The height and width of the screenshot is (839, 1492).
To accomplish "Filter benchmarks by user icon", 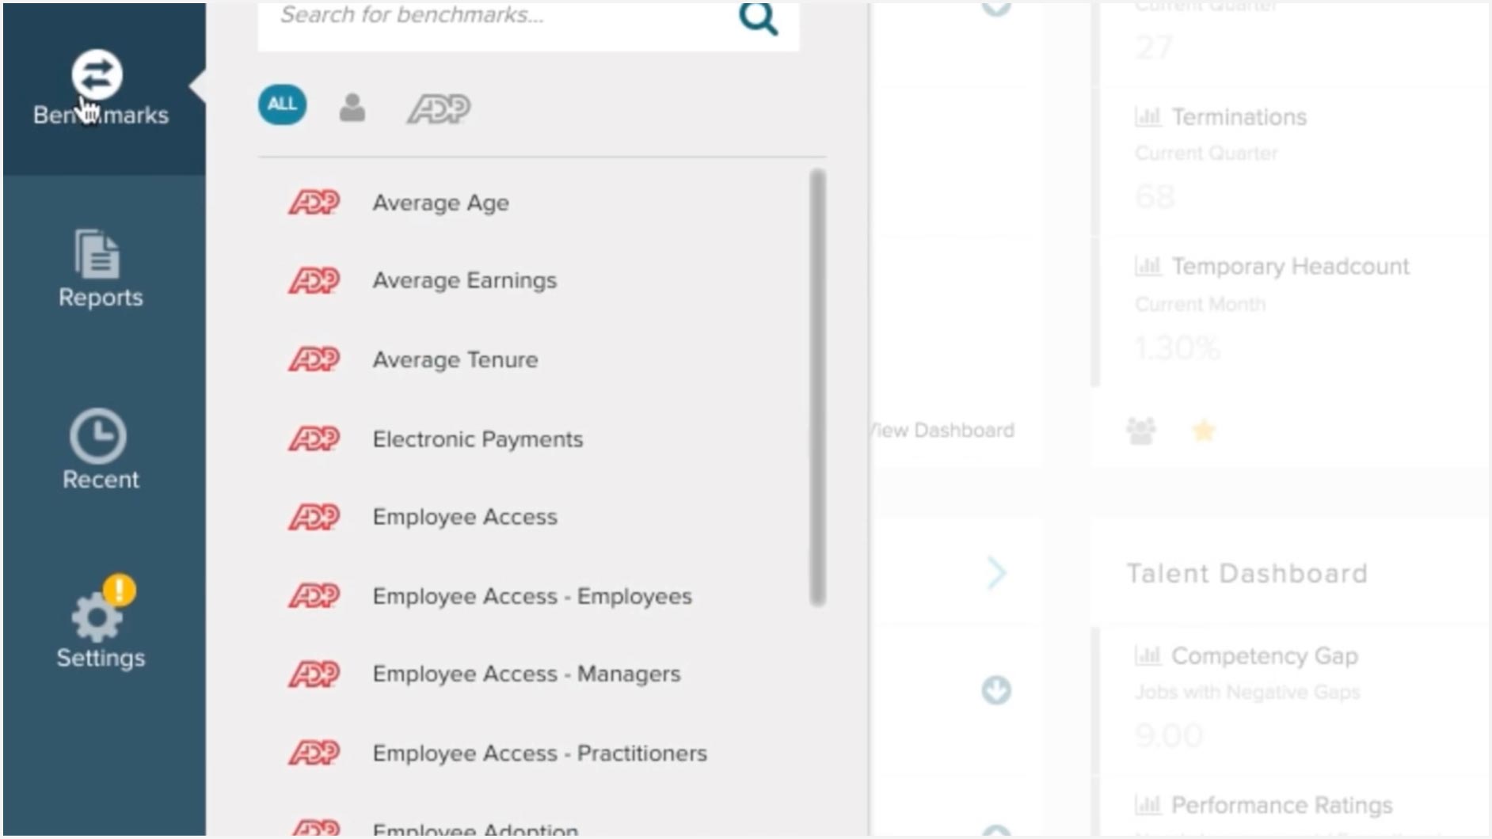I will point(352,107).
